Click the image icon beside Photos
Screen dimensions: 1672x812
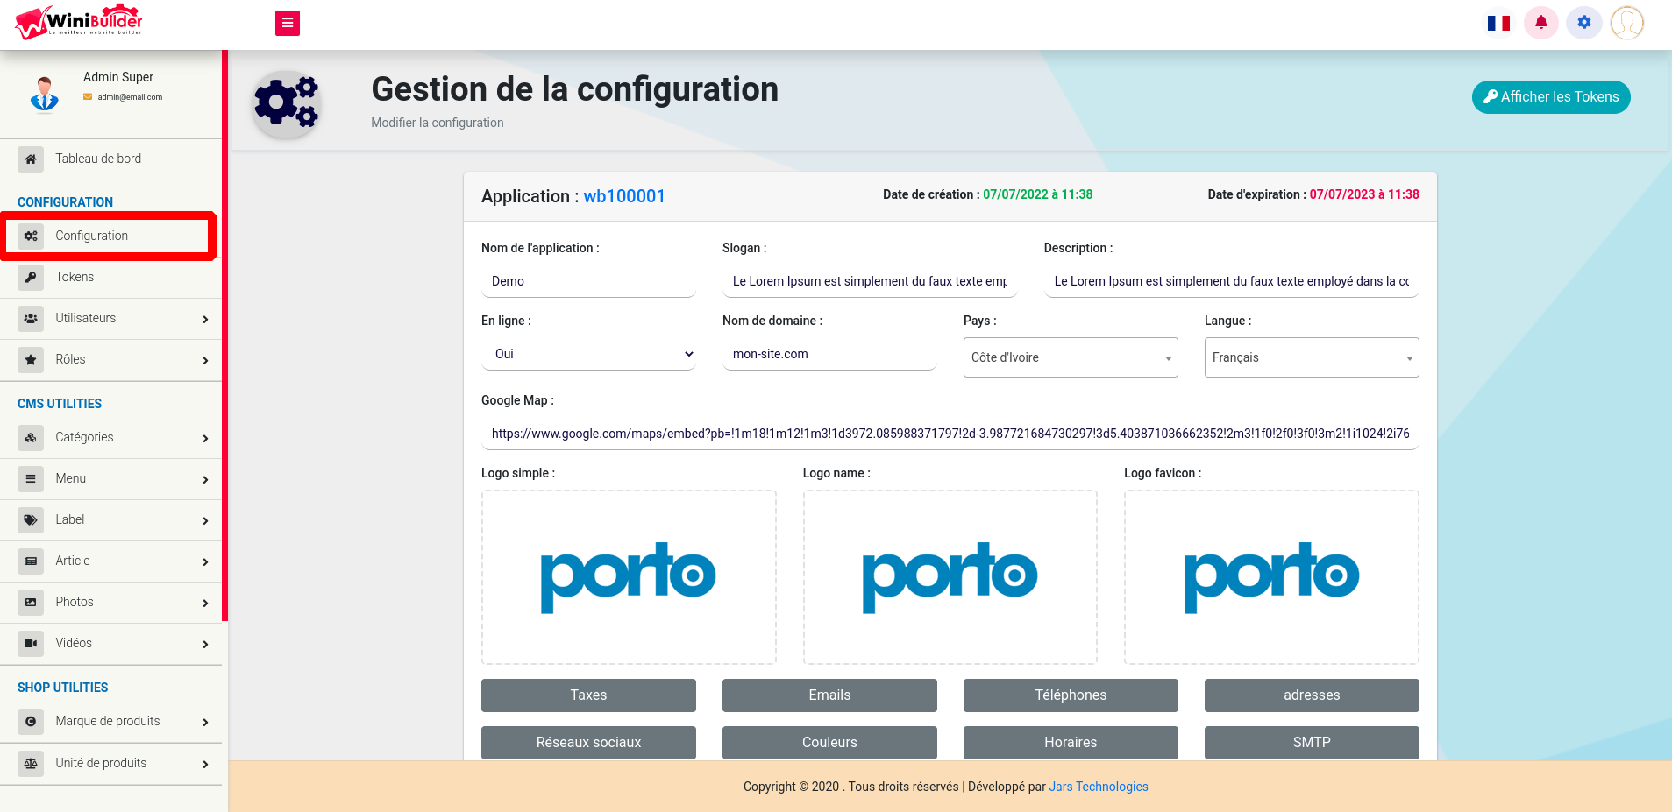pos(31,602)
